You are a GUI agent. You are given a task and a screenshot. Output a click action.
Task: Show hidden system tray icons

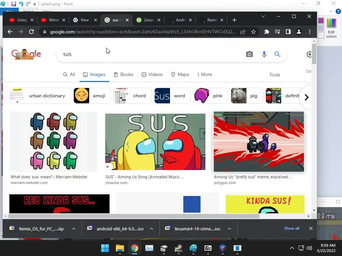292,248
